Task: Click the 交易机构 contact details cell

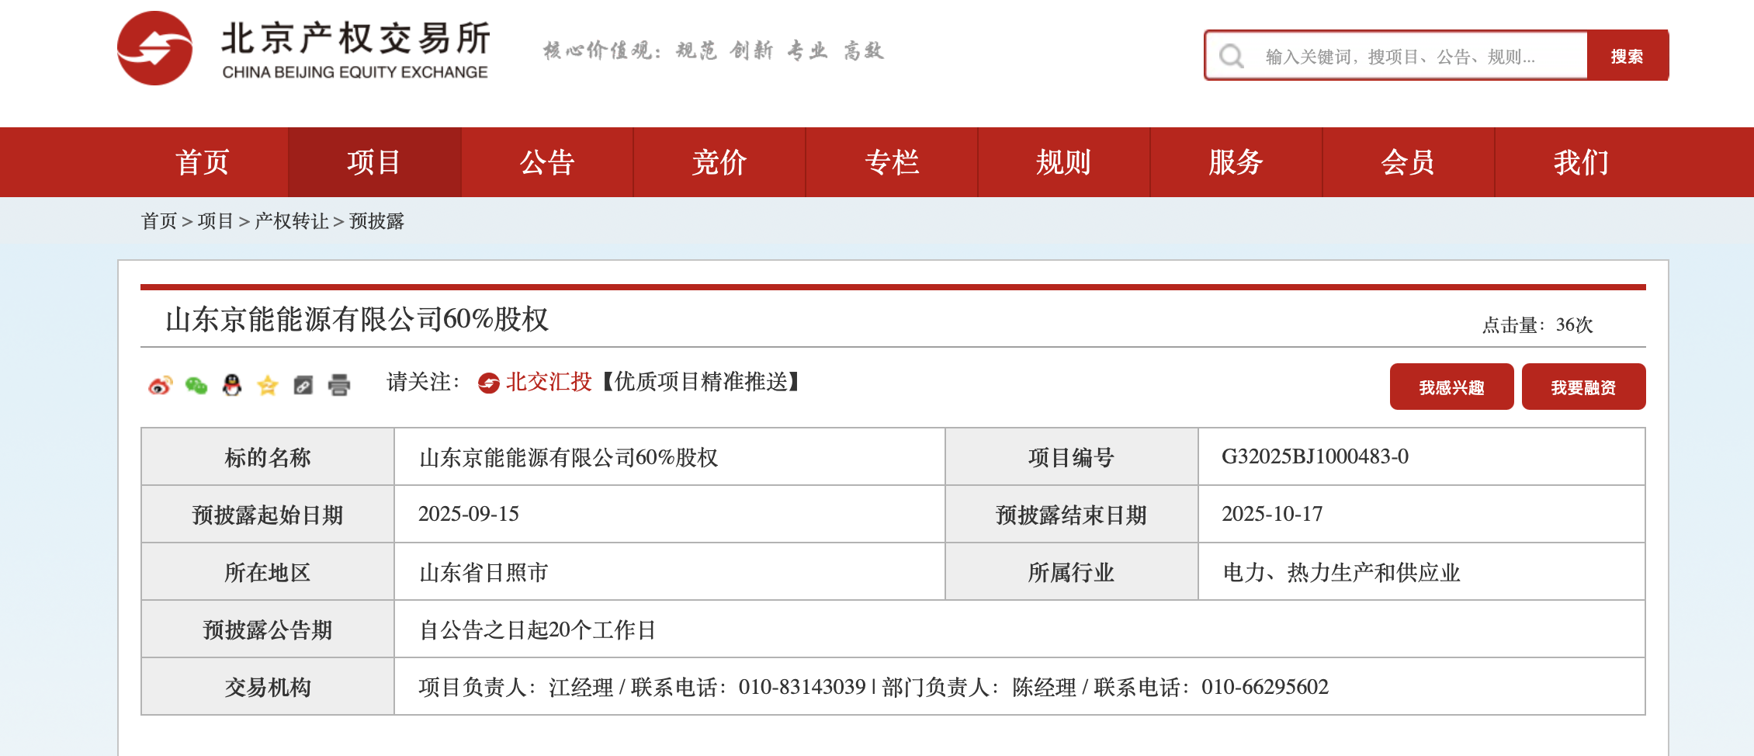Action: tap(1019, 687)
